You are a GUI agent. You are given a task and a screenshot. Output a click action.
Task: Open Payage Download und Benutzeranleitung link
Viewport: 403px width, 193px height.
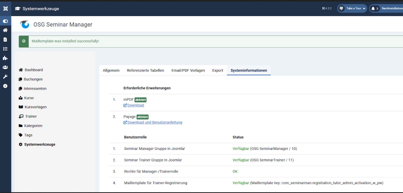point(155,123)
